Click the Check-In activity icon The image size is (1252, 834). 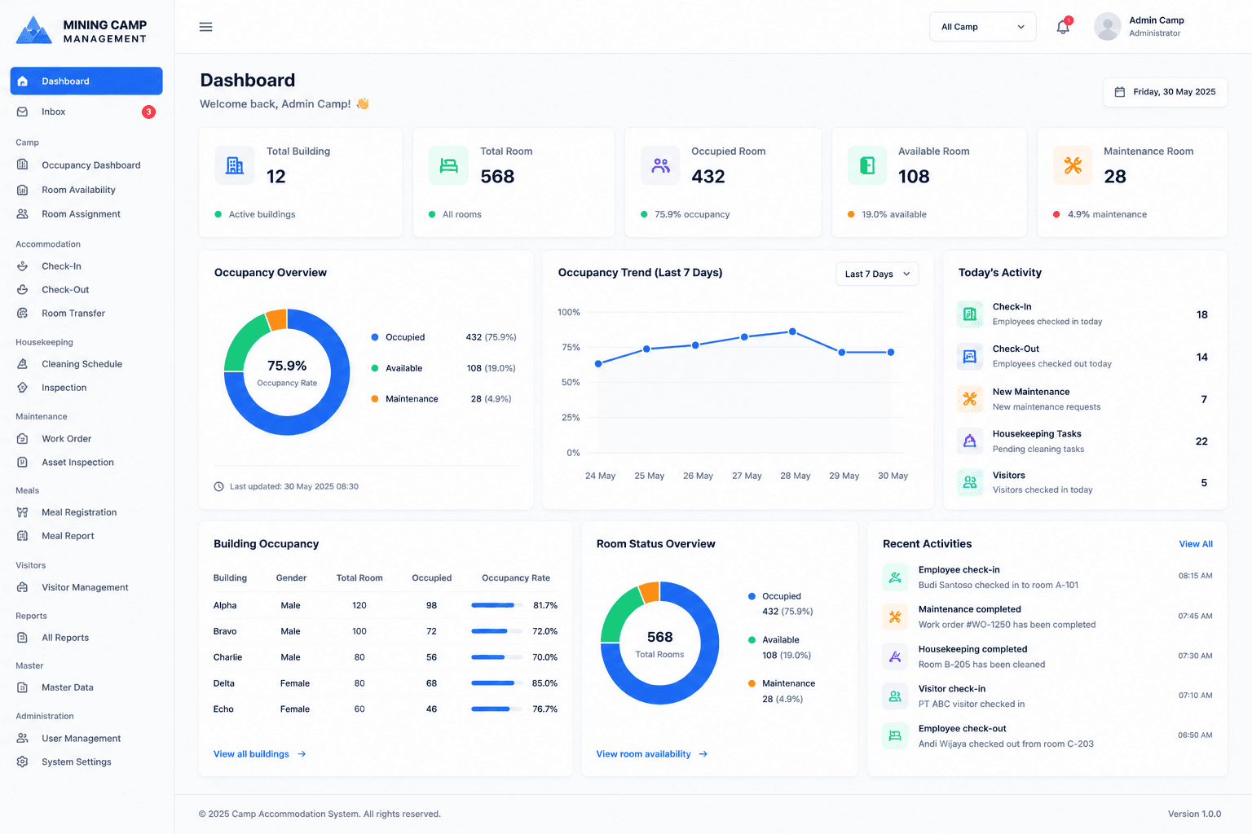(970, 314)
